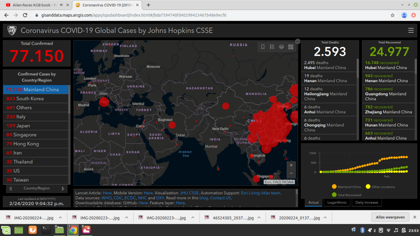
Task: Switch to the Daily Increase tab
Action: coord(366,202)
